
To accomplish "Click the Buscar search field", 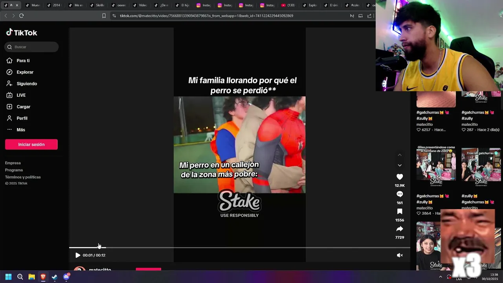I will tap(31, 47).
